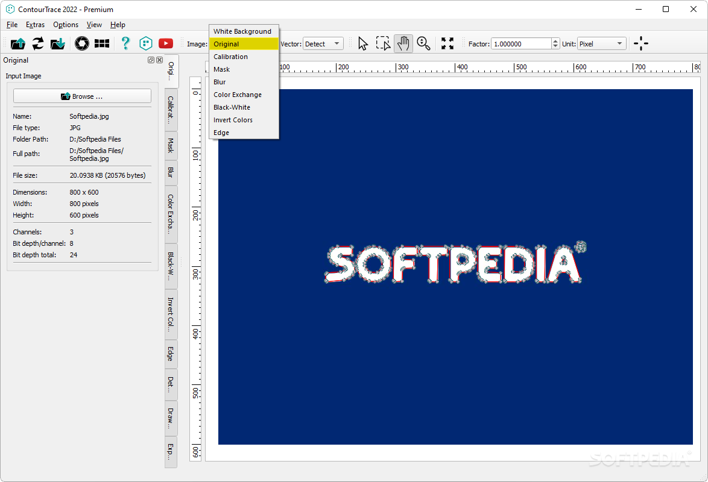Switch to the Black-W... side tab
The height and width of the screenshot is (482, 708).
pos(171,266)
